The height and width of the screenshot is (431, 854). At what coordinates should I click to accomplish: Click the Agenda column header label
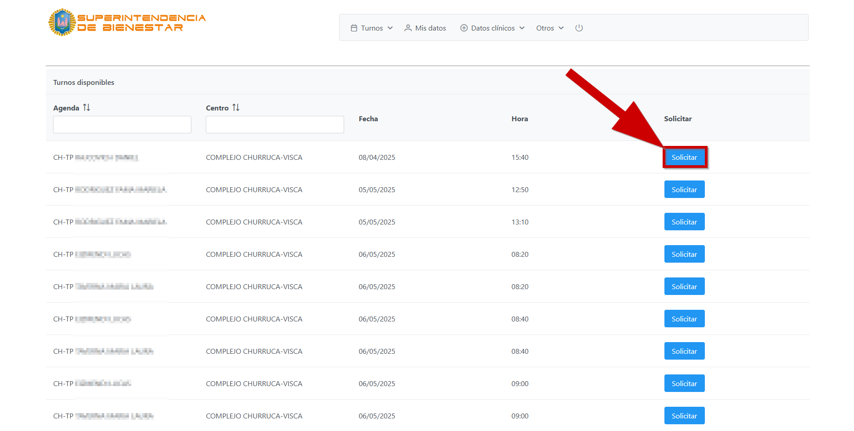[66, 108]
